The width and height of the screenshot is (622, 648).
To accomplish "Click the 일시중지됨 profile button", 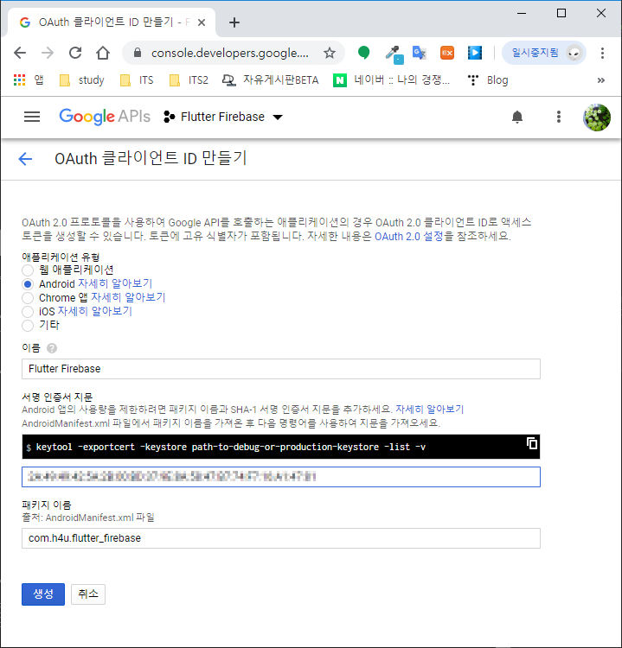I will pyautogui.click(x=544, y=53).
